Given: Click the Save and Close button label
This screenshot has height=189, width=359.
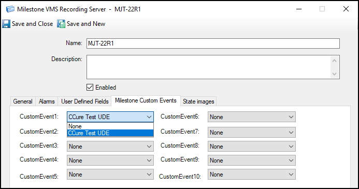Looking at the screenshot, I should click(32, 24).
